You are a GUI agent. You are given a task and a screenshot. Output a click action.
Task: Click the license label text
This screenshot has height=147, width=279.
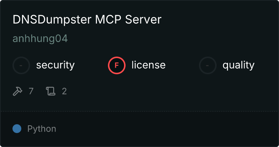point(149,65)
